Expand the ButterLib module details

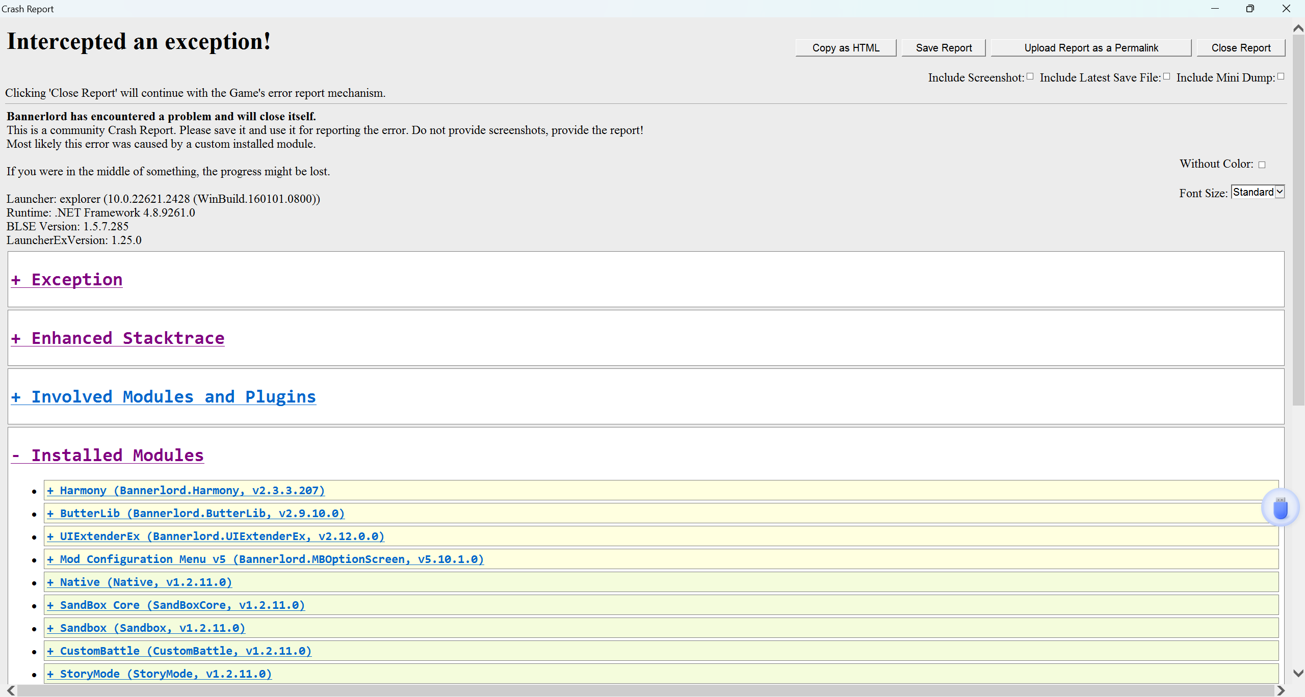click(196, 514)
